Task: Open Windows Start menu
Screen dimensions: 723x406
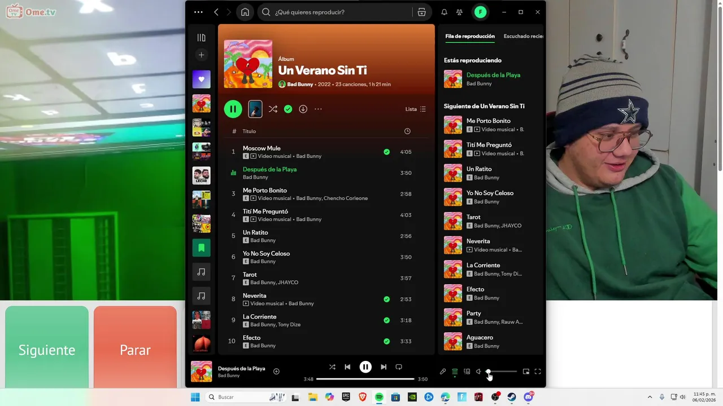Action: point(195,397)
